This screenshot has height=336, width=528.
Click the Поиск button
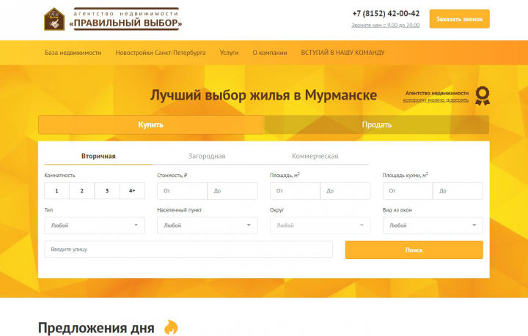coord(414,250)
